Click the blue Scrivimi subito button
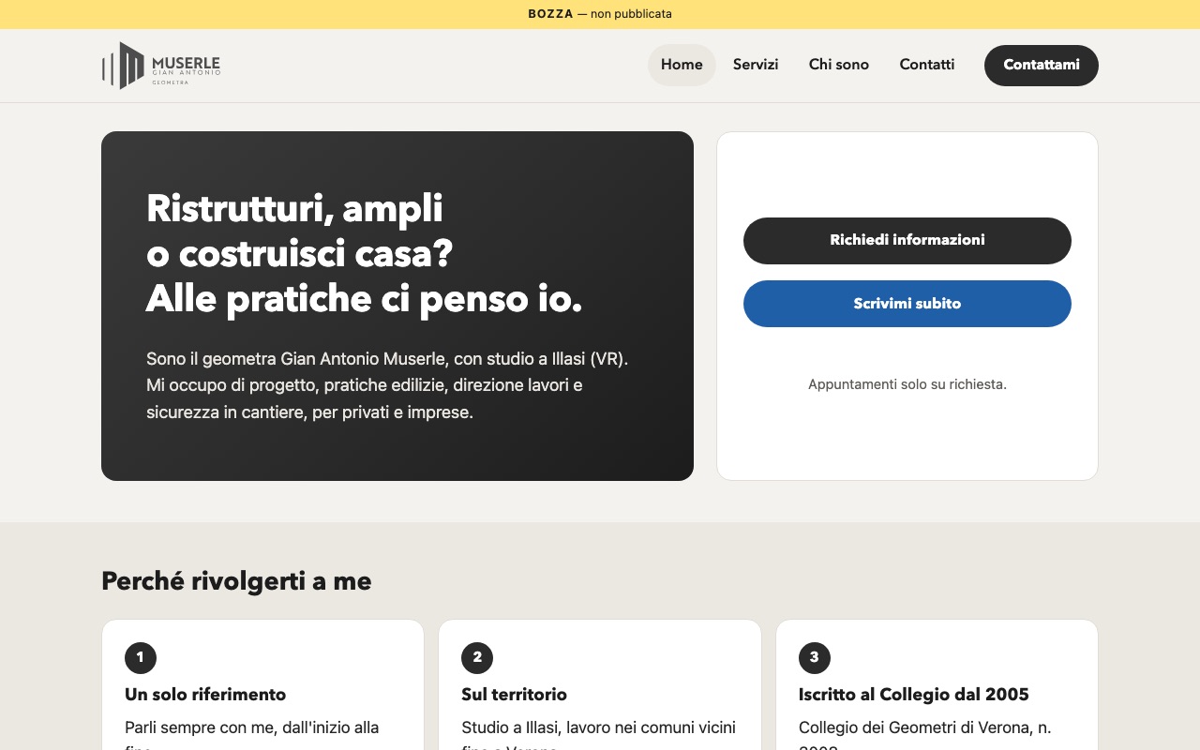 pyautogui.click(x=907, y=304)
